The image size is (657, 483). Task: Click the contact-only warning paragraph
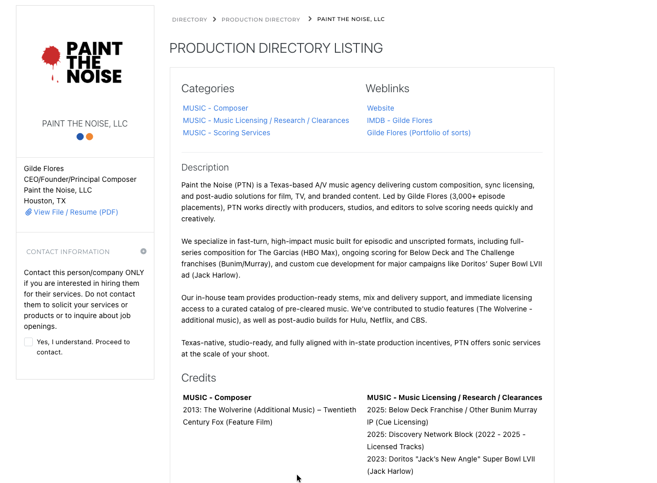84,300
